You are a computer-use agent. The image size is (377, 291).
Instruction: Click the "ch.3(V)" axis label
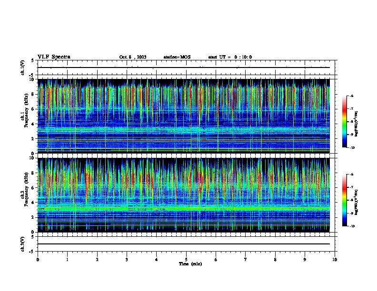pyautogui.click(x=23, y=244)
